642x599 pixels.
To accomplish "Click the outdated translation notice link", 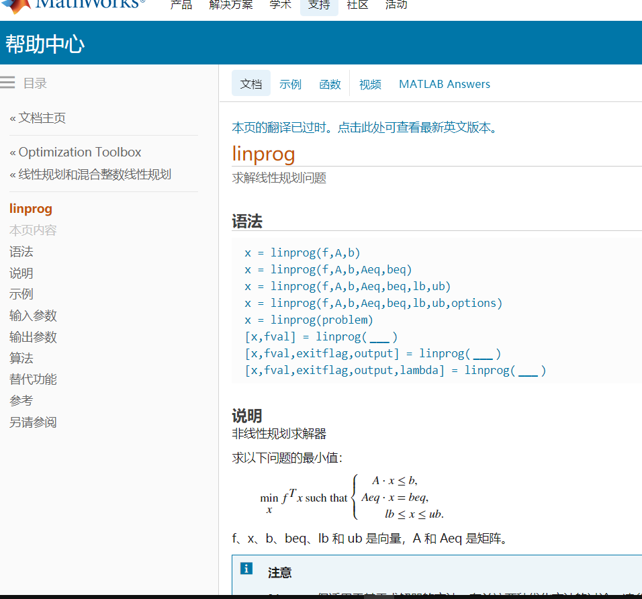I will 365,128.
